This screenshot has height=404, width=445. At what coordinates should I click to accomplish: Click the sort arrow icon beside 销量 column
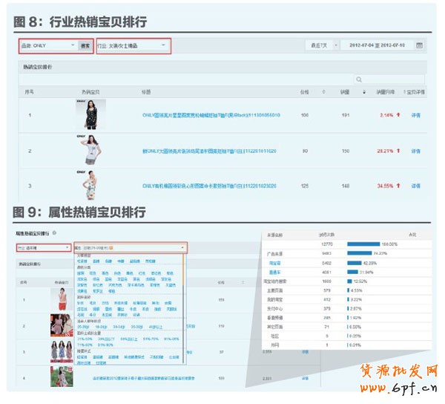point(363,93)
